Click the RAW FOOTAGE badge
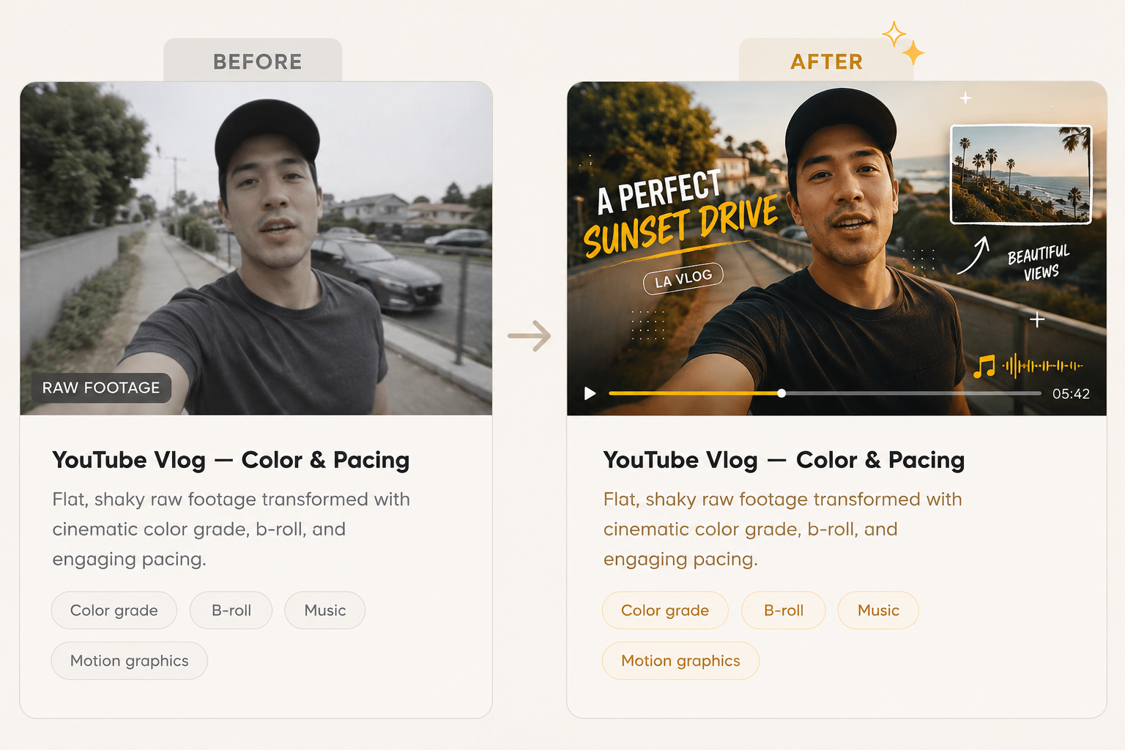 [x=101, y=387]
